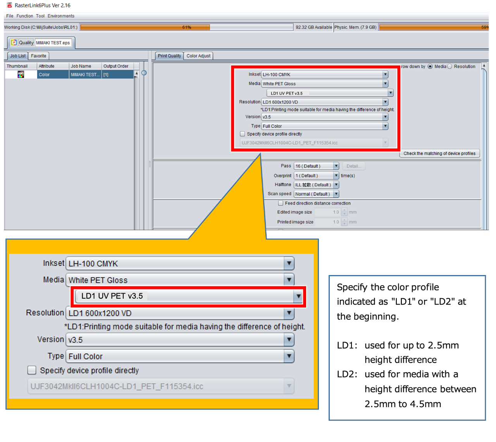Open the Overprint 1 (Default) dropdown
496x442 pixels.
316,175
